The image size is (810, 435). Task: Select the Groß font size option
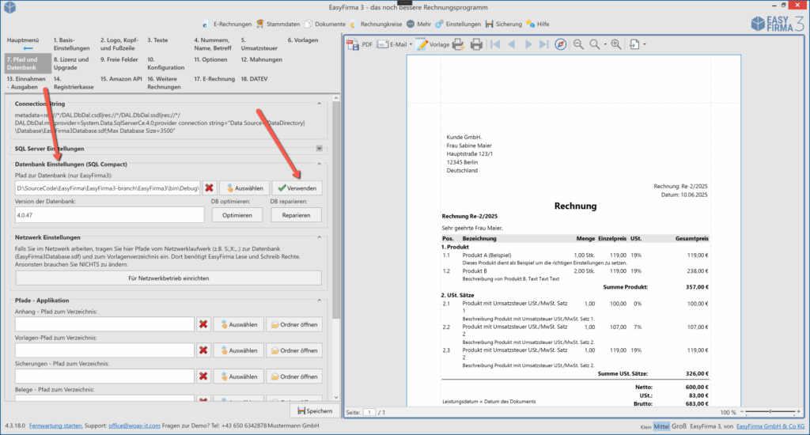tap(679, 426)
